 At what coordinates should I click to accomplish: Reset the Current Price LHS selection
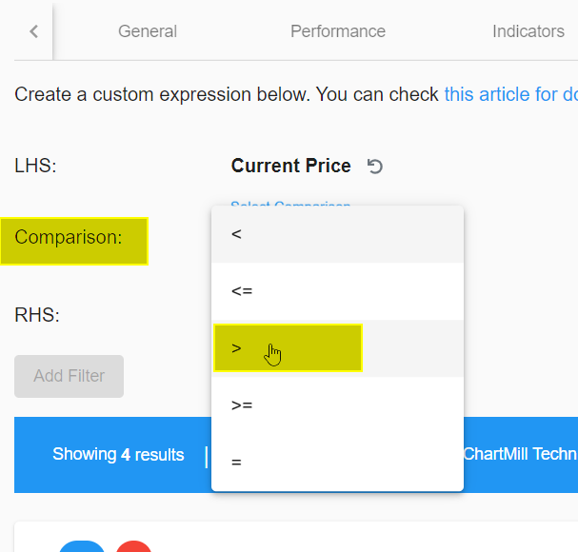375,167
